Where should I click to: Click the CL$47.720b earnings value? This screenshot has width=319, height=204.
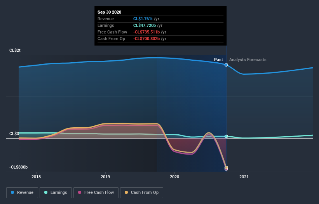pos(145,25)
